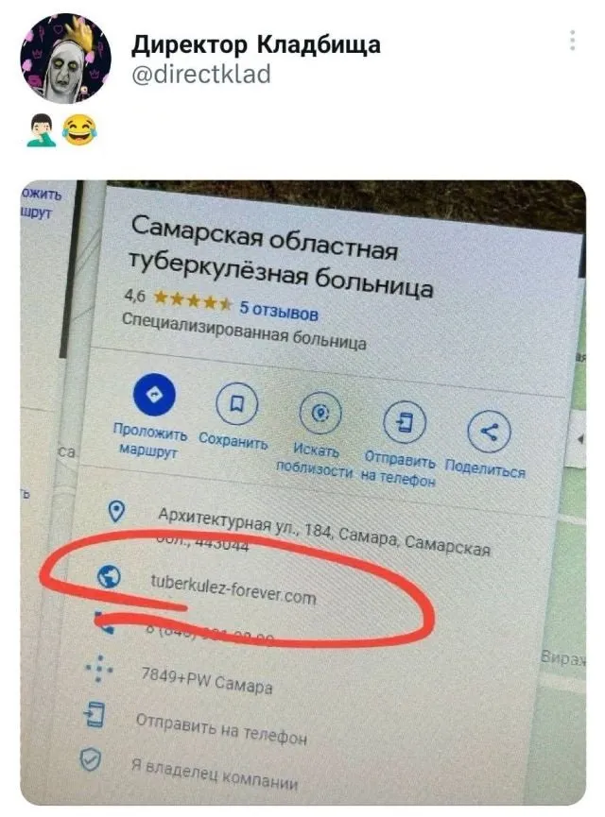Click the Поделиться share icon

[x=490, y=432]
